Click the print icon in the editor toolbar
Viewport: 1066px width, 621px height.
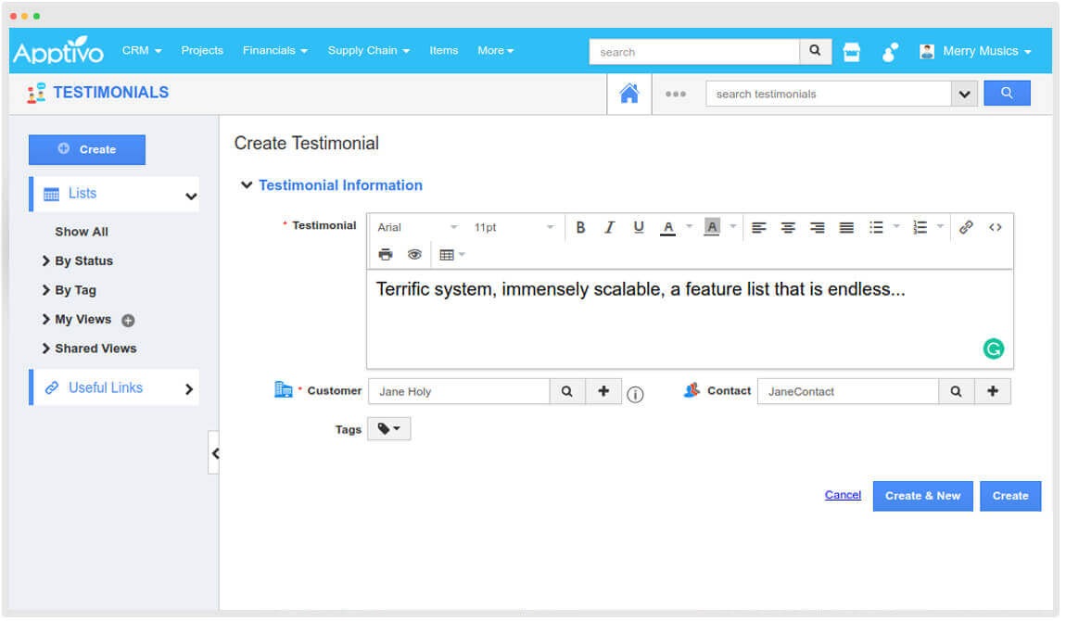coord(386,253)
